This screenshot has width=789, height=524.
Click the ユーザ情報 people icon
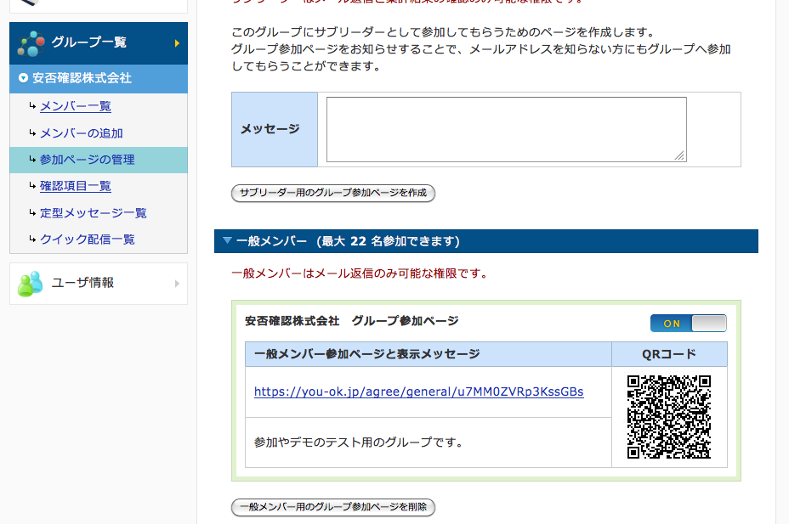coord(31,284)
